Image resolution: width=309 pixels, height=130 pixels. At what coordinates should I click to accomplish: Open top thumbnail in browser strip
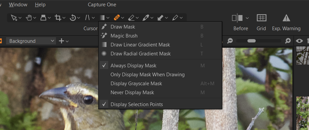(302, 56)
